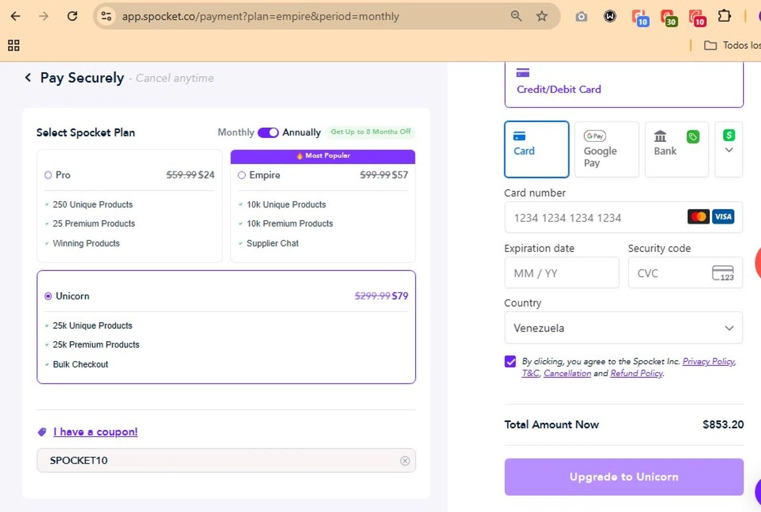
Task: Click the red-badge 10 extension icon
Action: [x=698, y=18]
